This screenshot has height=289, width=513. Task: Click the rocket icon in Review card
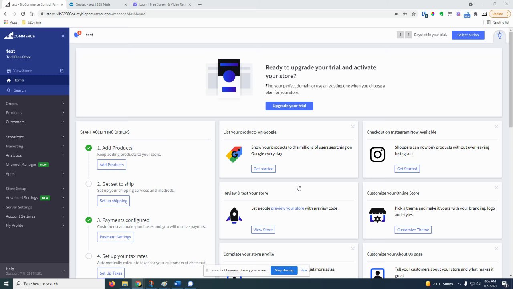(x=234, y=215)
